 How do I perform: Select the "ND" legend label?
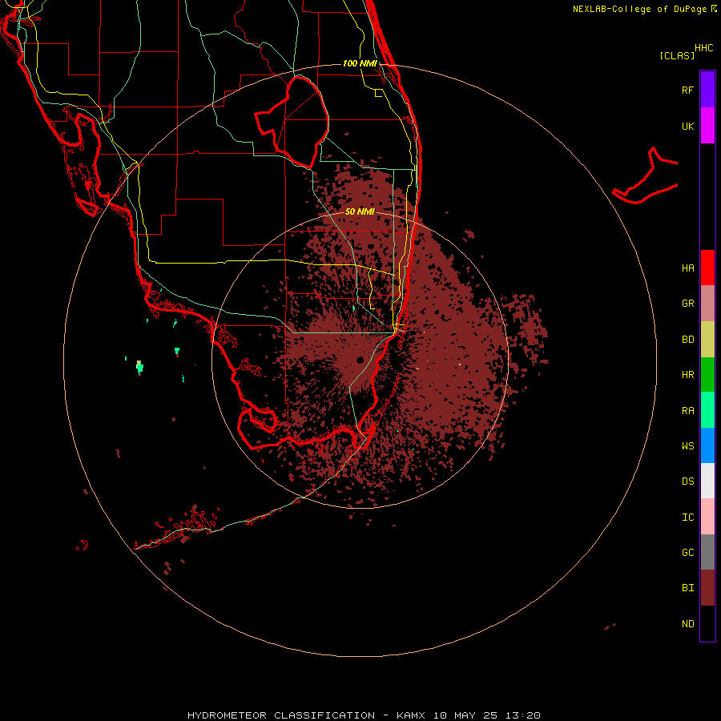[x=687, y=623]
